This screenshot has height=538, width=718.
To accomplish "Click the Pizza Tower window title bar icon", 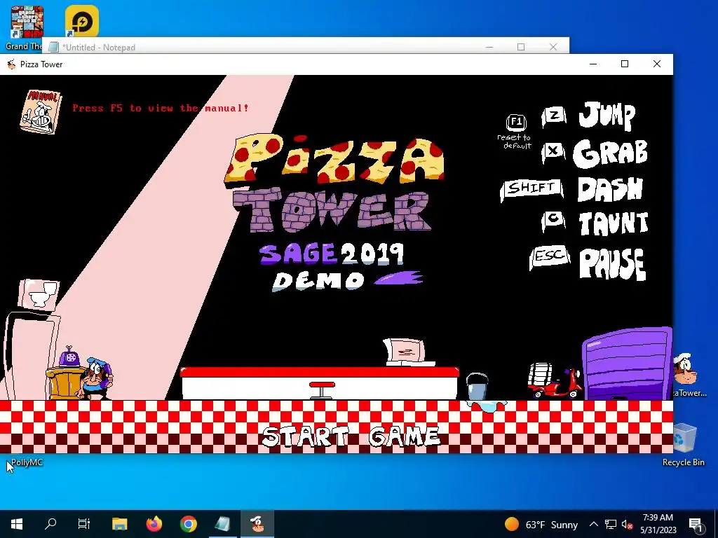I will pos(11,64).
